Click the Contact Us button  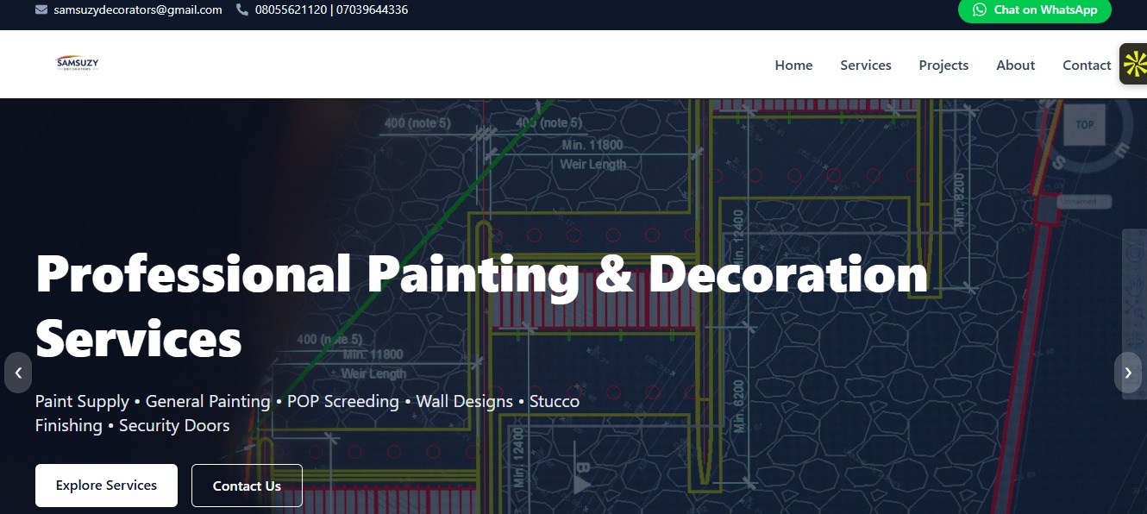247,486
